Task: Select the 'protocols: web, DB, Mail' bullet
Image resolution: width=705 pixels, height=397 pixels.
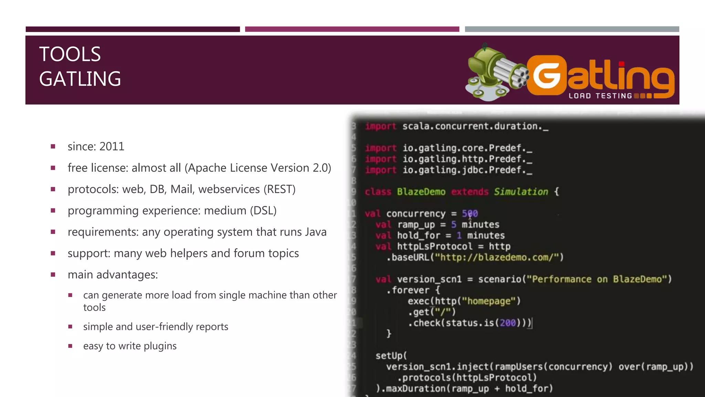Action: 182,189
